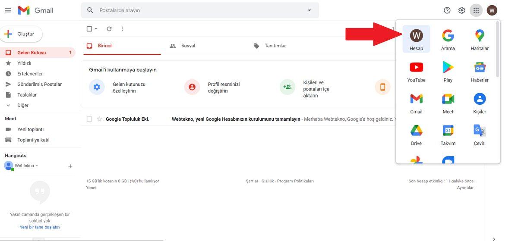
Task: Click Yeni bir tane başlatın link
Action: pyautogui.click(x=40, y=227)
